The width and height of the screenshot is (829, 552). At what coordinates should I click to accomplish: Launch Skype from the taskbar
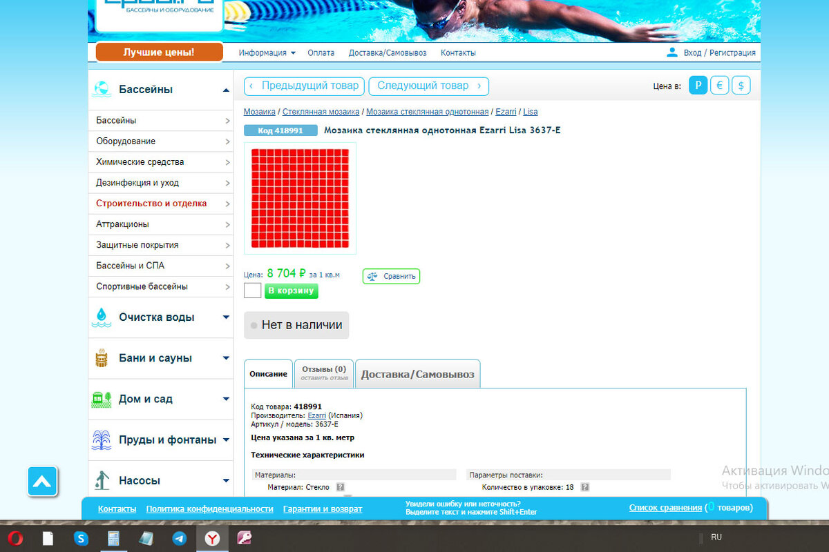[82, 538]
